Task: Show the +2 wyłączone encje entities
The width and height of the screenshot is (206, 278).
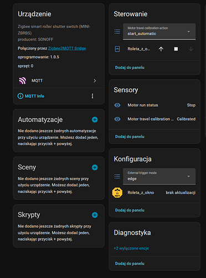Action: pos(131,249)
